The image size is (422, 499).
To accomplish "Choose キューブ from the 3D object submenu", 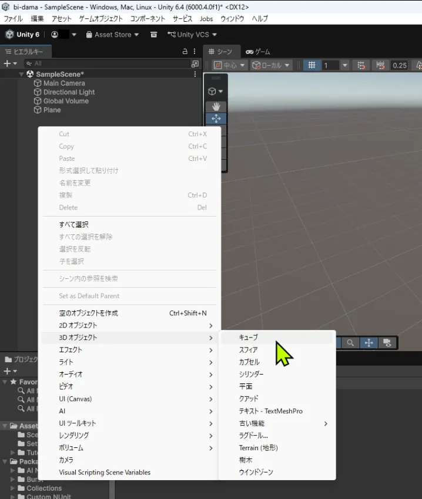I will coord(277,338).
